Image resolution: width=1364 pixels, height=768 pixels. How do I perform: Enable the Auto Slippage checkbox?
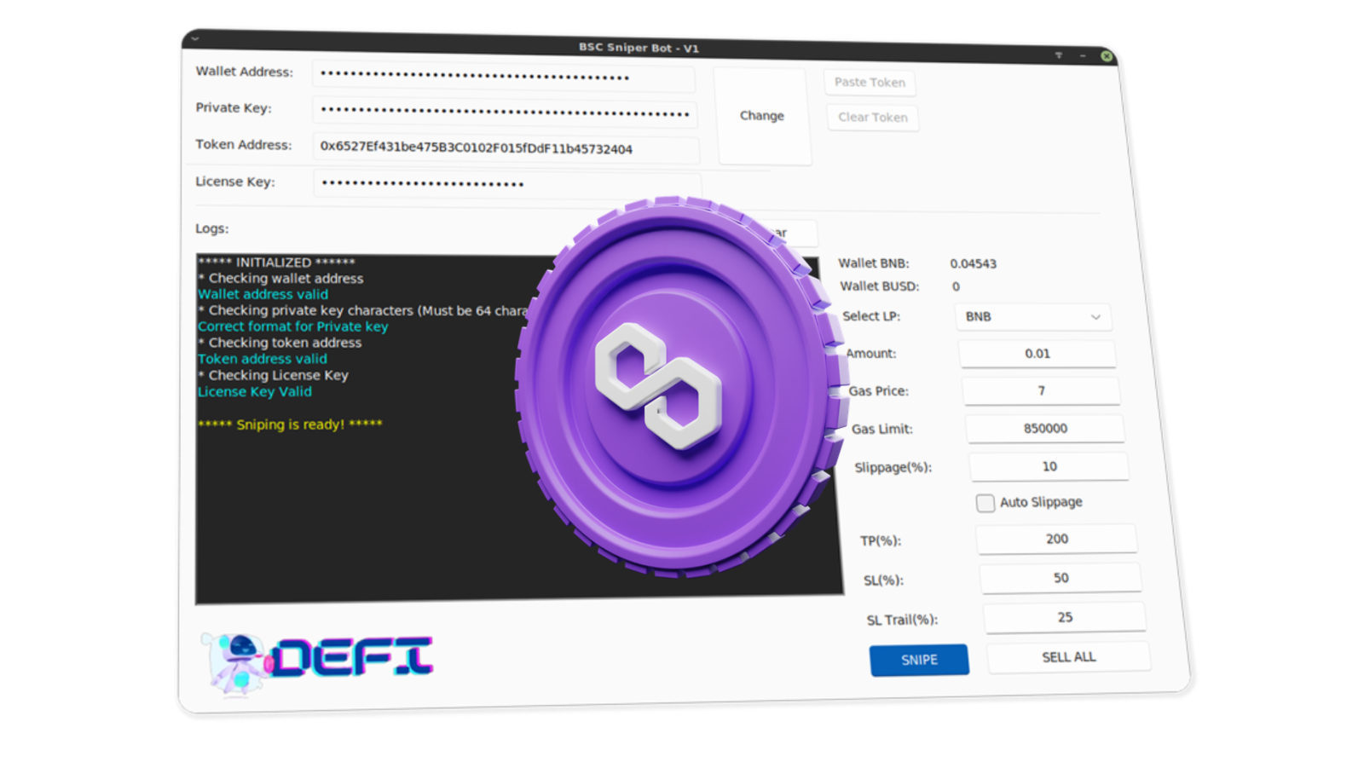pyautogui.click(x=985, y=503)
